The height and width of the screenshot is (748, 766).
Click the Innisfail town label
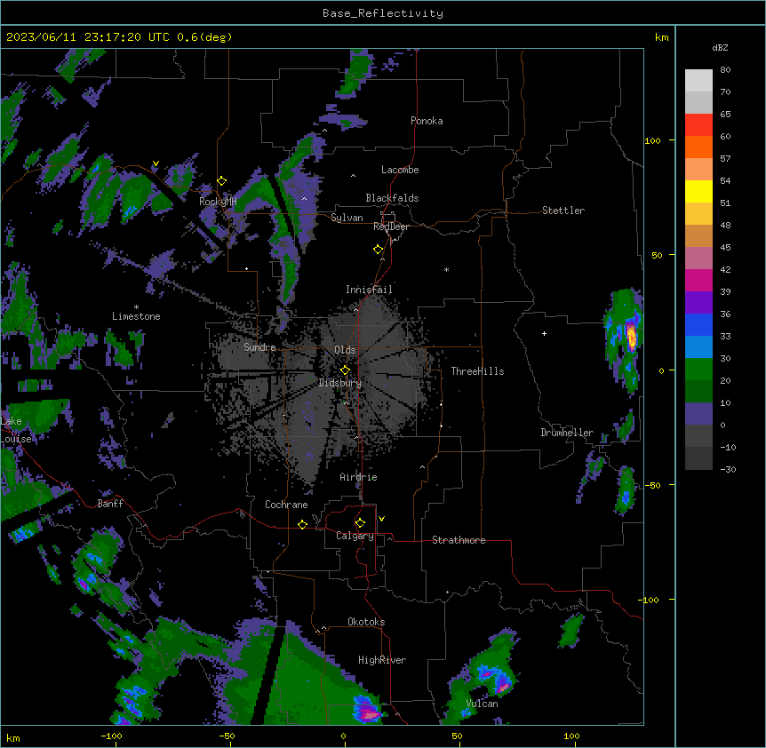pyautogui.click(x=369, y=290)
